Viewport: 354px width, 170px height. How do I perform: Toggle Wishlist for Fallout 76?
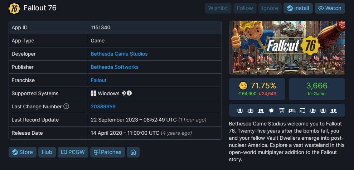(x=218, y=8)
